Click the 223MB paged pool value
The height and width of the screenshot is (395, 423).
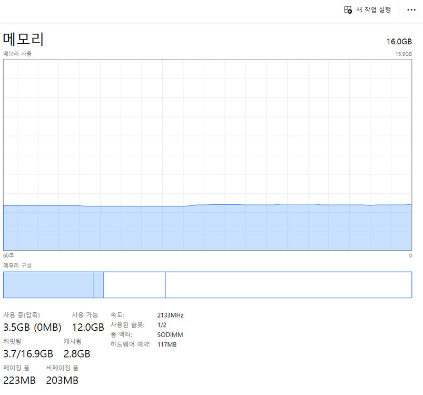click(19, 380)
